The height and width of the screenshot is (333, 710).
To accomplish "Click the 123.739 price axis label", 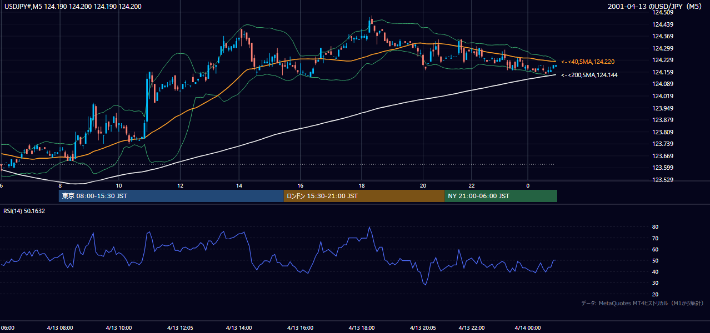I will (x=663, y=144).
